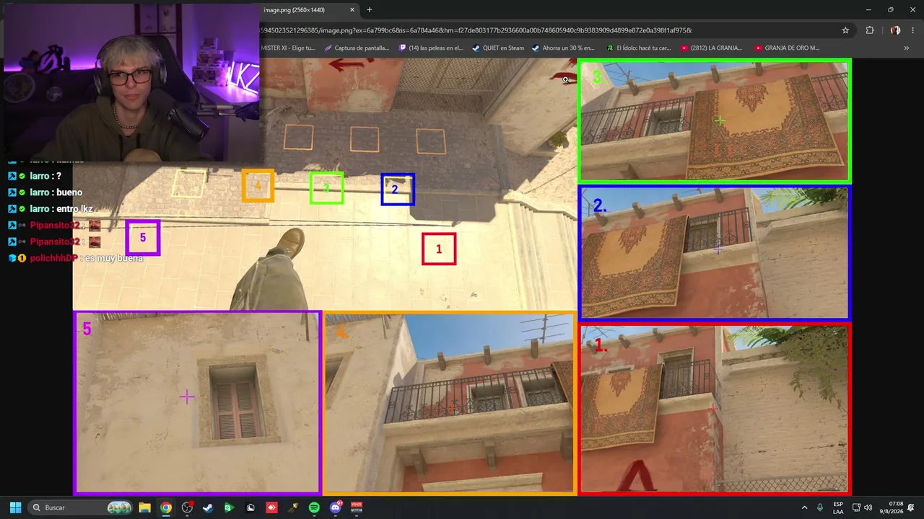Image resolution: width=924 pixels, height=519 pixels.
Task: Open the green camera app in taskbar
Action: click(x=229, y=507)
